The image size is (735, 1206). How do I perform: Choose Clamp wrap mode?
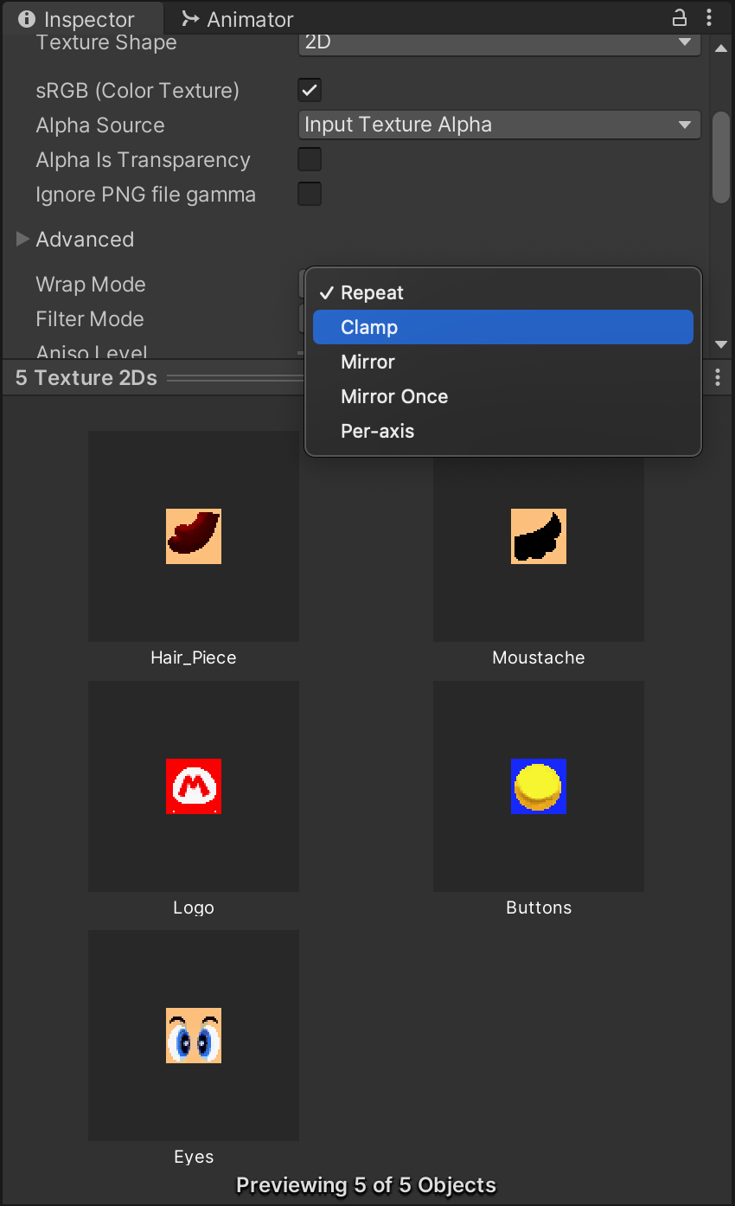point(502,327)
